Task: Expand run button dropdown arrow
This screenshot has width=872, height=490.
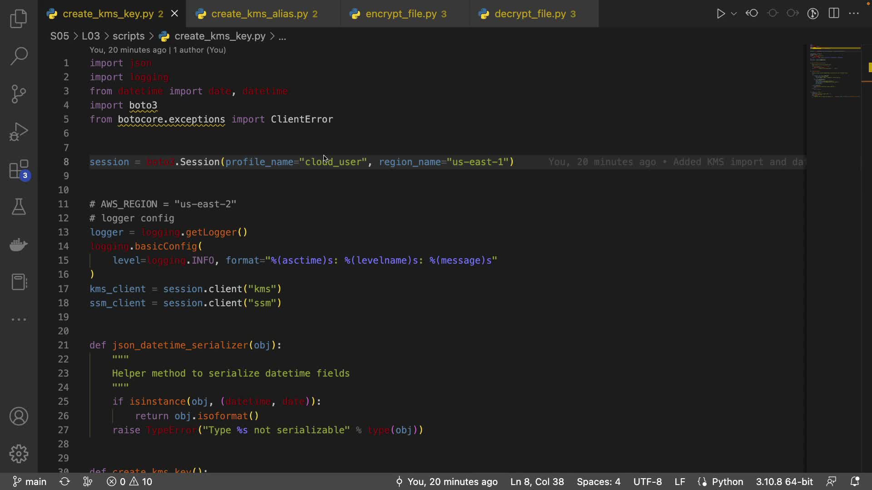Action: (x=734, y=14)
